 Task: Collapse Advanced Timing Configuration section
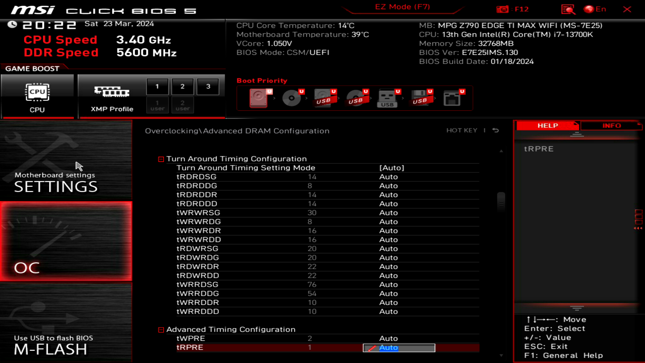tap(161, 330)
